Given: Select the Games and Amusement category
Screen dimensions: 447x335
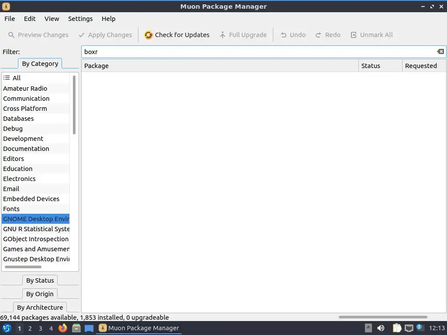Looking at the screenshot, I should coord(36,249).
